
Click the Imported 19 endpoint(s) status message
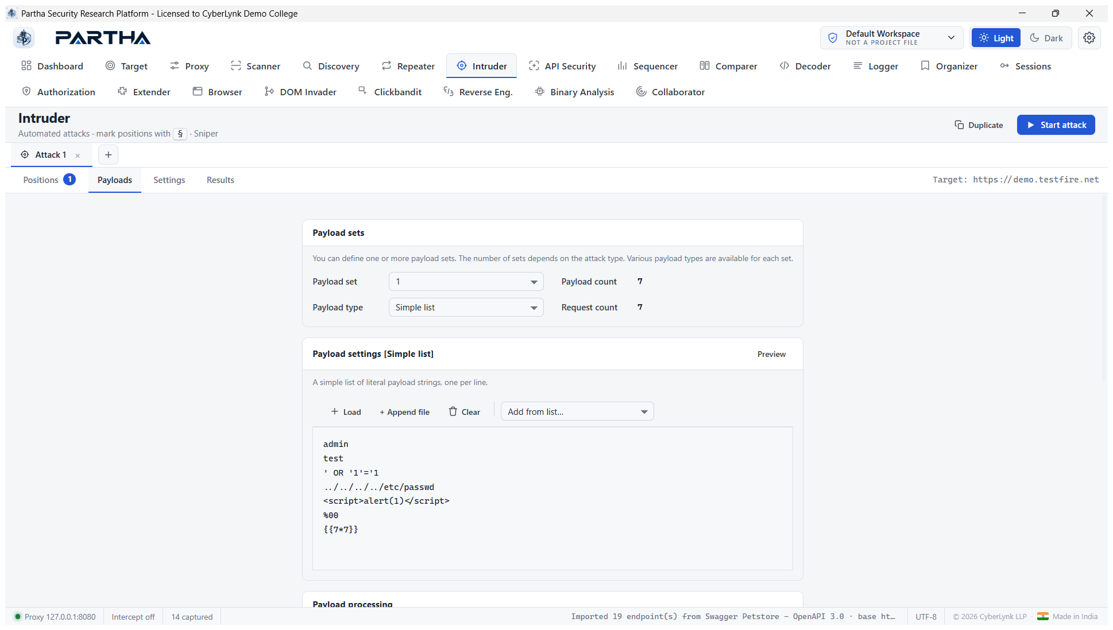tap(733, 617)
